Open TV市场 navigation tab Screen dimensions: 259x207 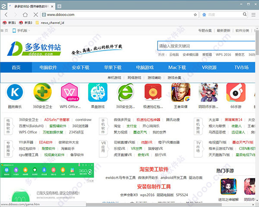[241, 67]
